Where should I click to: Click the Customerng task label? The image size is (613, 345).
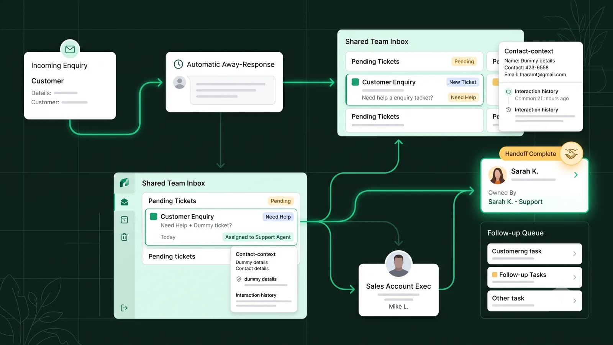click(x=516, y=251)
